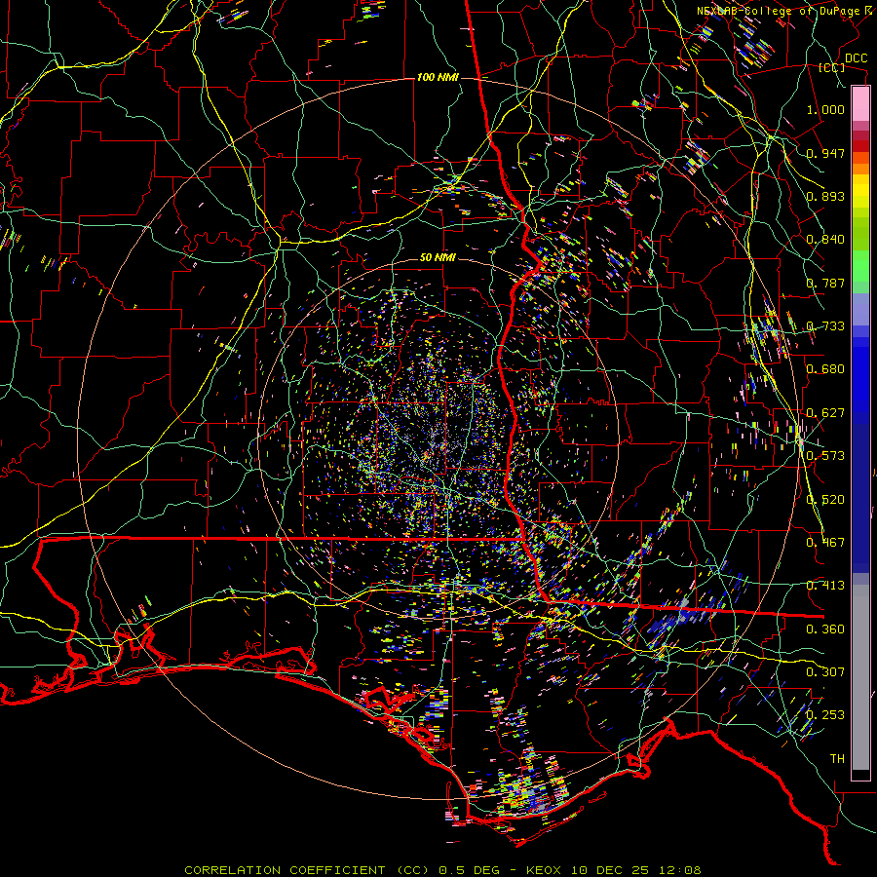Click the 0.840 value on color scale
The height and width of the screenshot is (877, 877).
tap(825, 240)
